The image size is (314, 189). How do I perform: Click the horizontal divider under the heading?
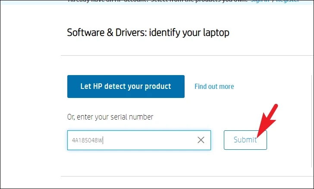click(x=187, y=55)
